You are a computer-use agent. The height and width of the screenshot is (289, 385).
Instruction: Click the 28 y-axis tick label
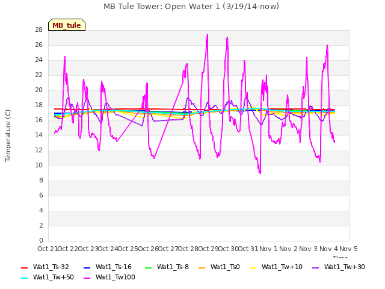click(38, 30)
